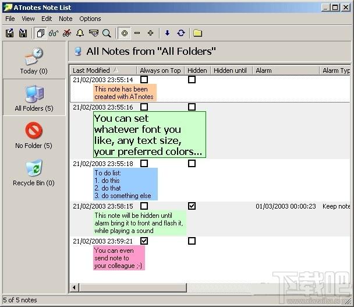Select the pink 'send note to colleague' note

[119, 258]
